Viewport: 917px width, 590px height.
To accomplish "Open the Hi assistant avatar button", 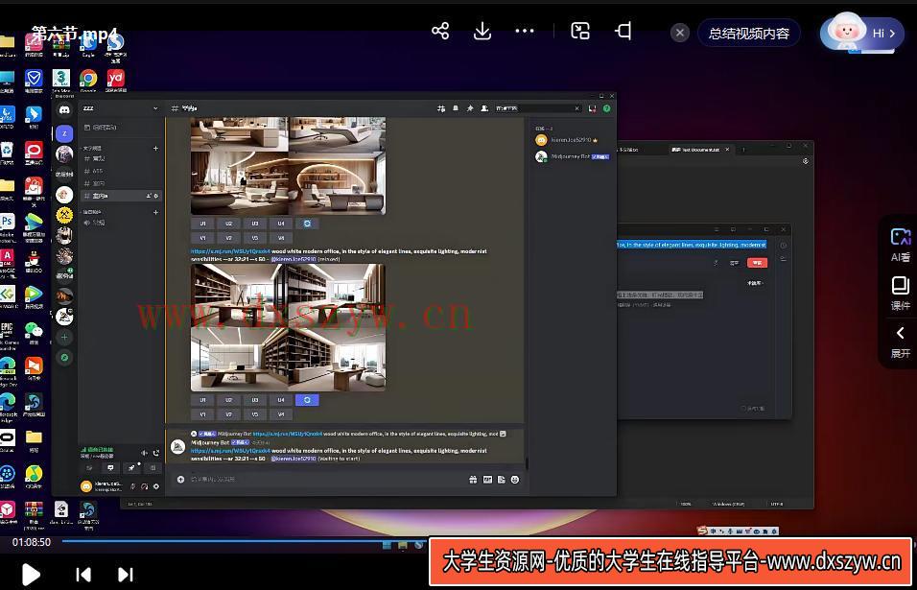I will (861, 33).
